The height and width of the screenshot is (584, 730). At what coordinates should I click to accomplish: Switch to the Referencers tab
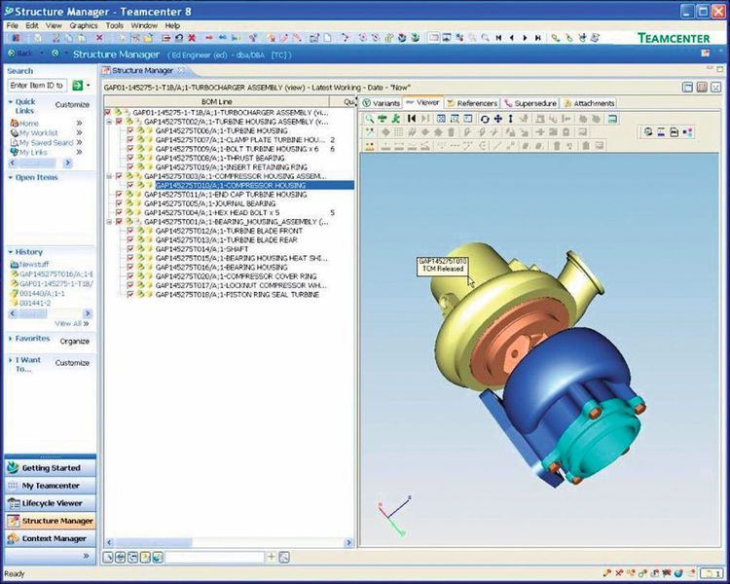click(x=475, y=102)
